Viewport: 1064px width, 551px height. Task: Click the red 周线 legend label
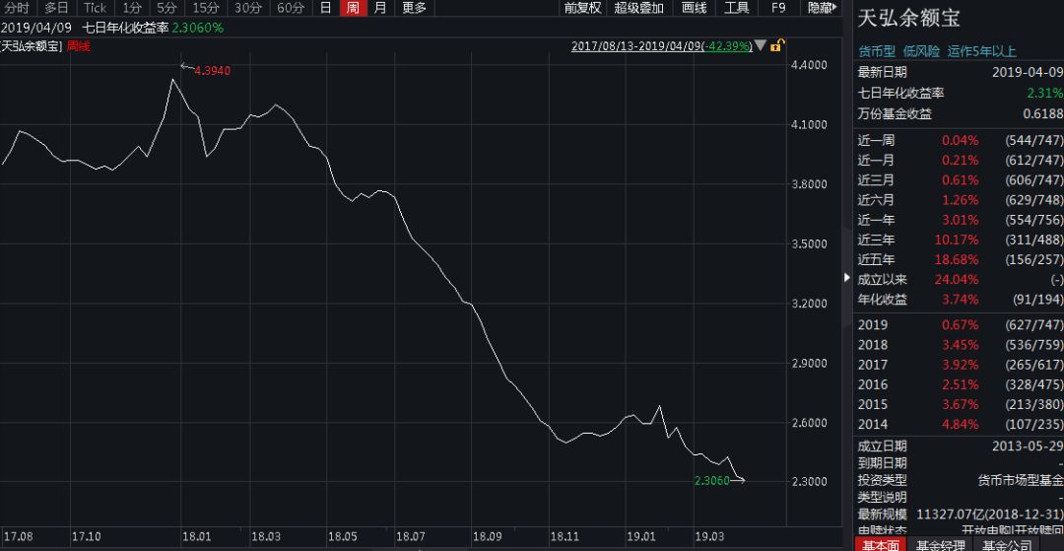coord(79,46)
